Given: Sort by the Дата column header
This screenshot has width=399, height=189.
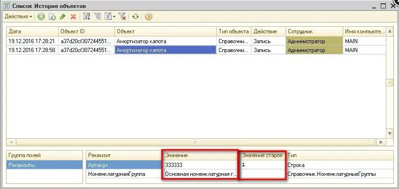Looking at the screenshot, I should (x=32, y=31).
